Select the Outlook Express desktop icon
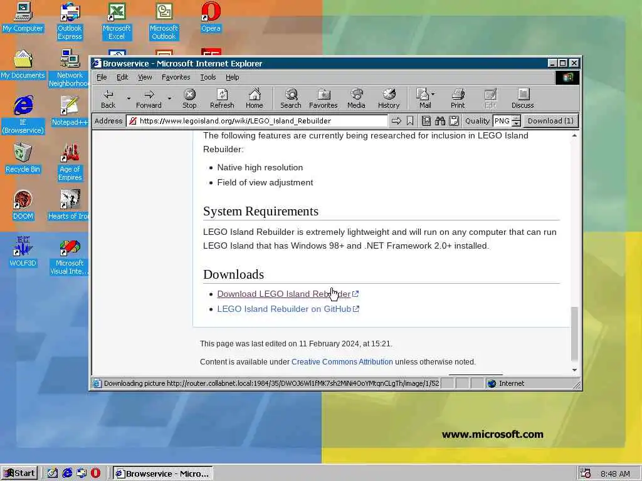 70,21
